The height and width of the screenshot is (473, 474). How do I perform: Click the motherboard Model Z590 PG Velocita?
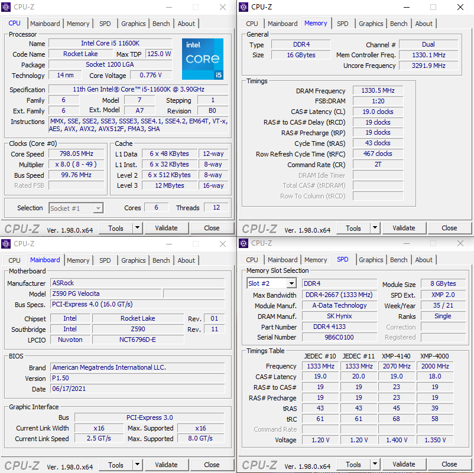click(106, 293)
